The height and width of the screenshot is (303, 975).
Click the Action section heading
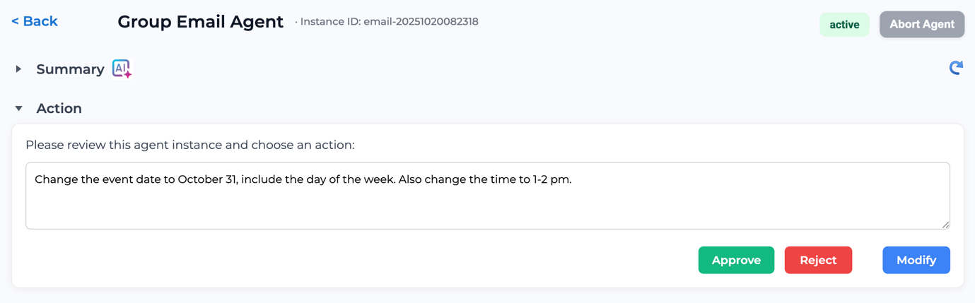[x=59, y=109]
